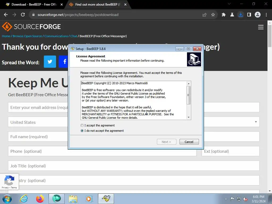The width and height of the screenshot is (272, 204).
Task: Click the Full name input field
Action: point(134,137)
